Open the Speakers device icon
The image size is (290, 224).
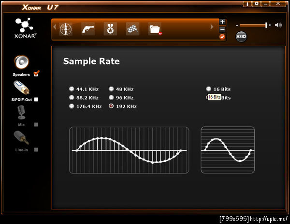coord(22,62)
